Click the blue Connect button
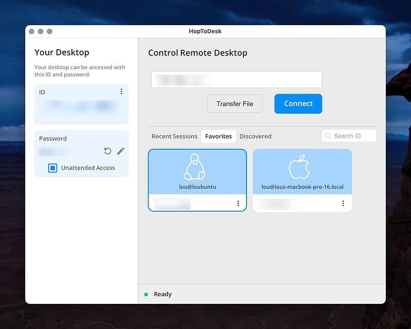The height and width of the screenshot is (329, 411). click(x=298, y=104)
